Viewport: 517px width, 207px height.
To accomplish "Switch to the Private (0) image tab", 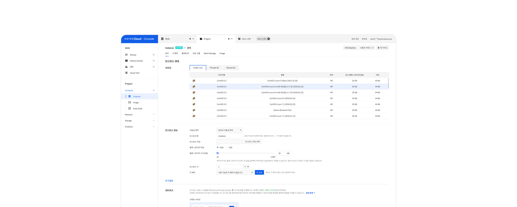I will pos(214,68).
